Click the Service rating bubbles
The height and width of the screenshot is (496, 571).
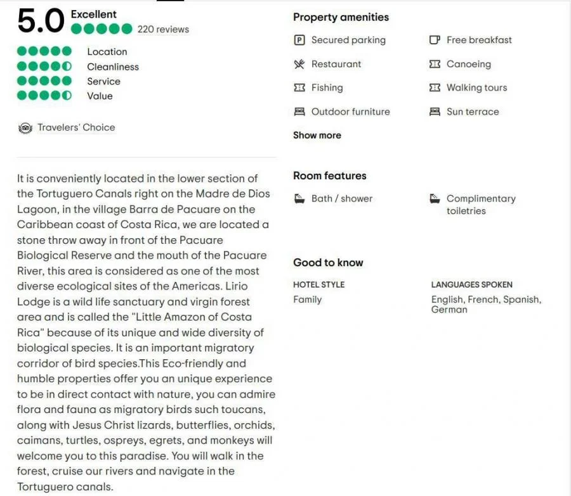(x=44, y=81)
